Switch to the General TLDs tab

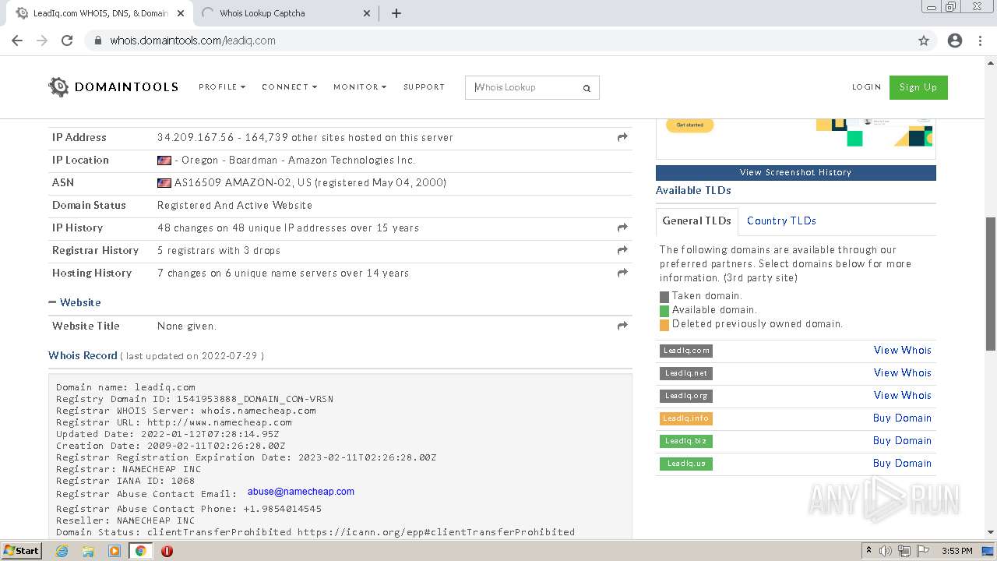(x=696, y=221)
